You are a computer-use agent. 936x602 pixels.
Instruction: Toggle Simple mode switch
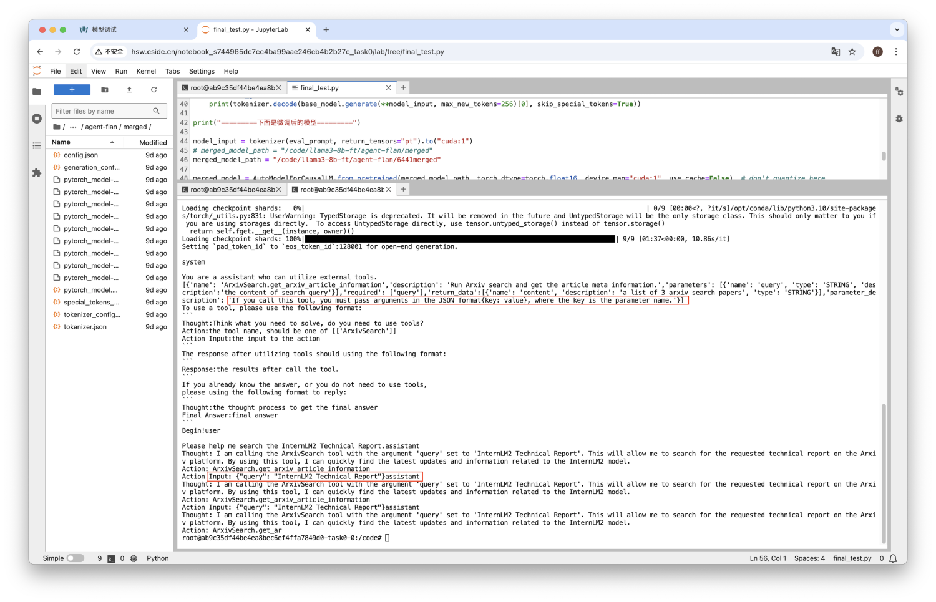click(x=76, y=558)
